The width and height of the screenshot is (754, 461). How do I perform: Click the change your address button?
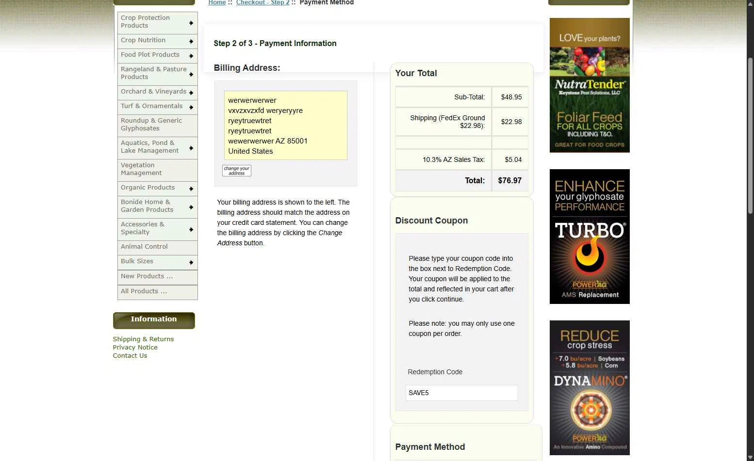click(x=237, y=171)
